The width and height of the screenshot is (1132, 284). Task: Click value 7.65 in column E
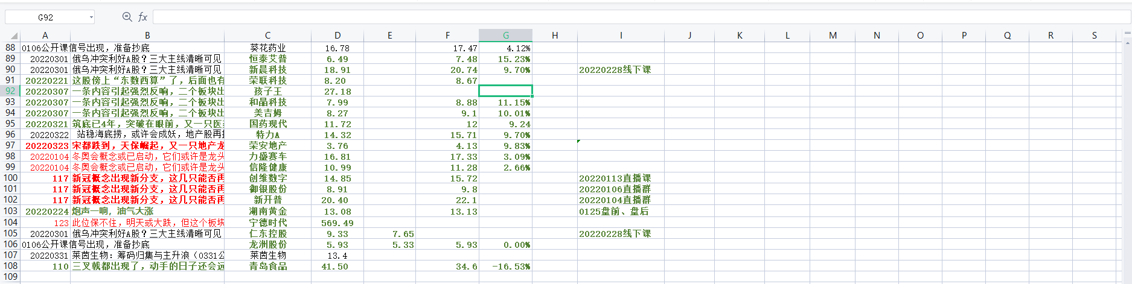click(x=389, y=233)
